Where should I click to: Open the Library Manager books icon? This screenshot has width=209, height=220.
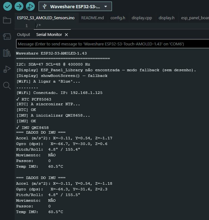coord(7,53)
